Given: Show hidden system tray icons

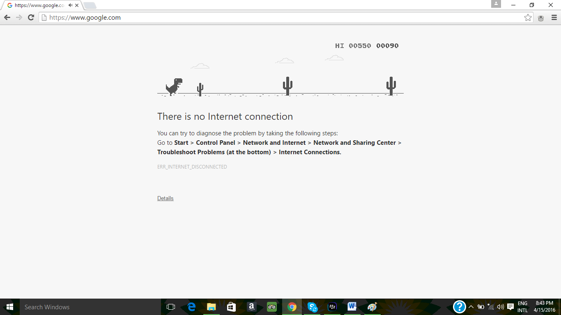Looking at the screenshot, I should (x=471, y=307).
